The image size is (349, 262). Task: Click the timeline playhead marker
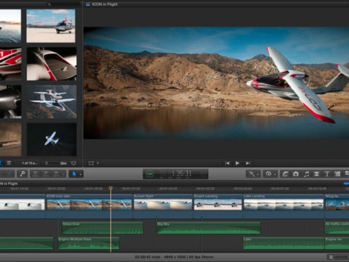click(x=111, y=188)
